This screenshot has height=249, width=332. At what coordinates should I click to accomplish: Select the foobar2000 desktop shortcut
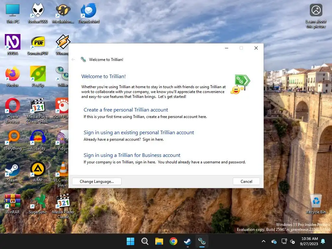click(38, 13)
